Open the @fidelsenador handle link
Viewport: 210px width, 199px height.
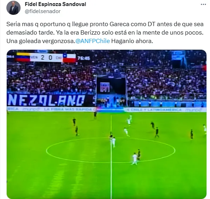coord(43,11)
